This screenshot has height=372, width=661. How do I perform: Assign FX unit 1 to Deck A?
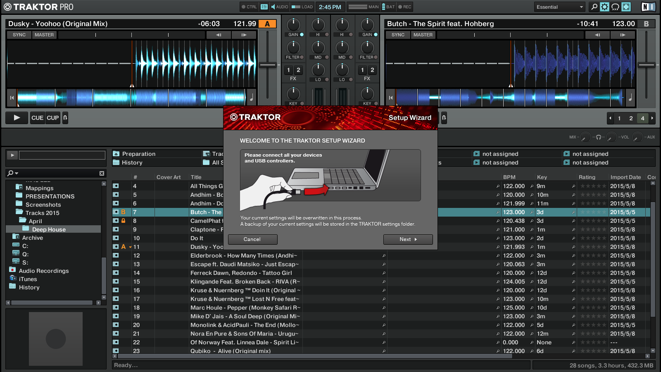(x=288, y=70)
